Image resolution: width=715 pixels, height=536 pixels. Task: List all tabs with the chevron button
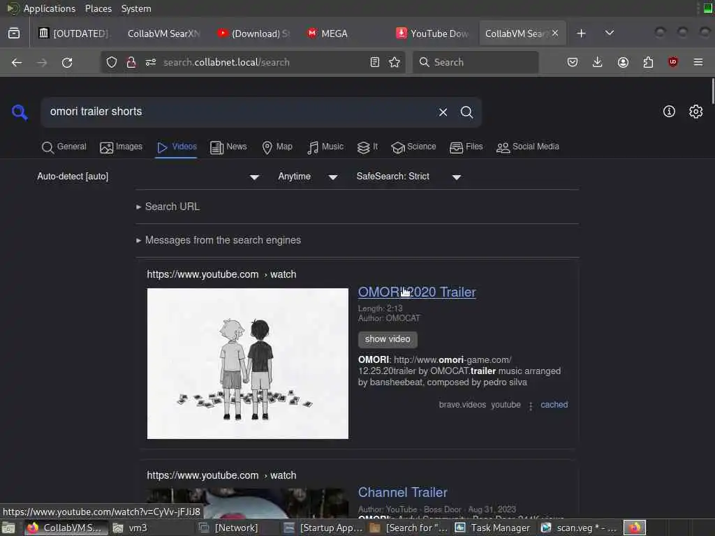click(609, 33)
